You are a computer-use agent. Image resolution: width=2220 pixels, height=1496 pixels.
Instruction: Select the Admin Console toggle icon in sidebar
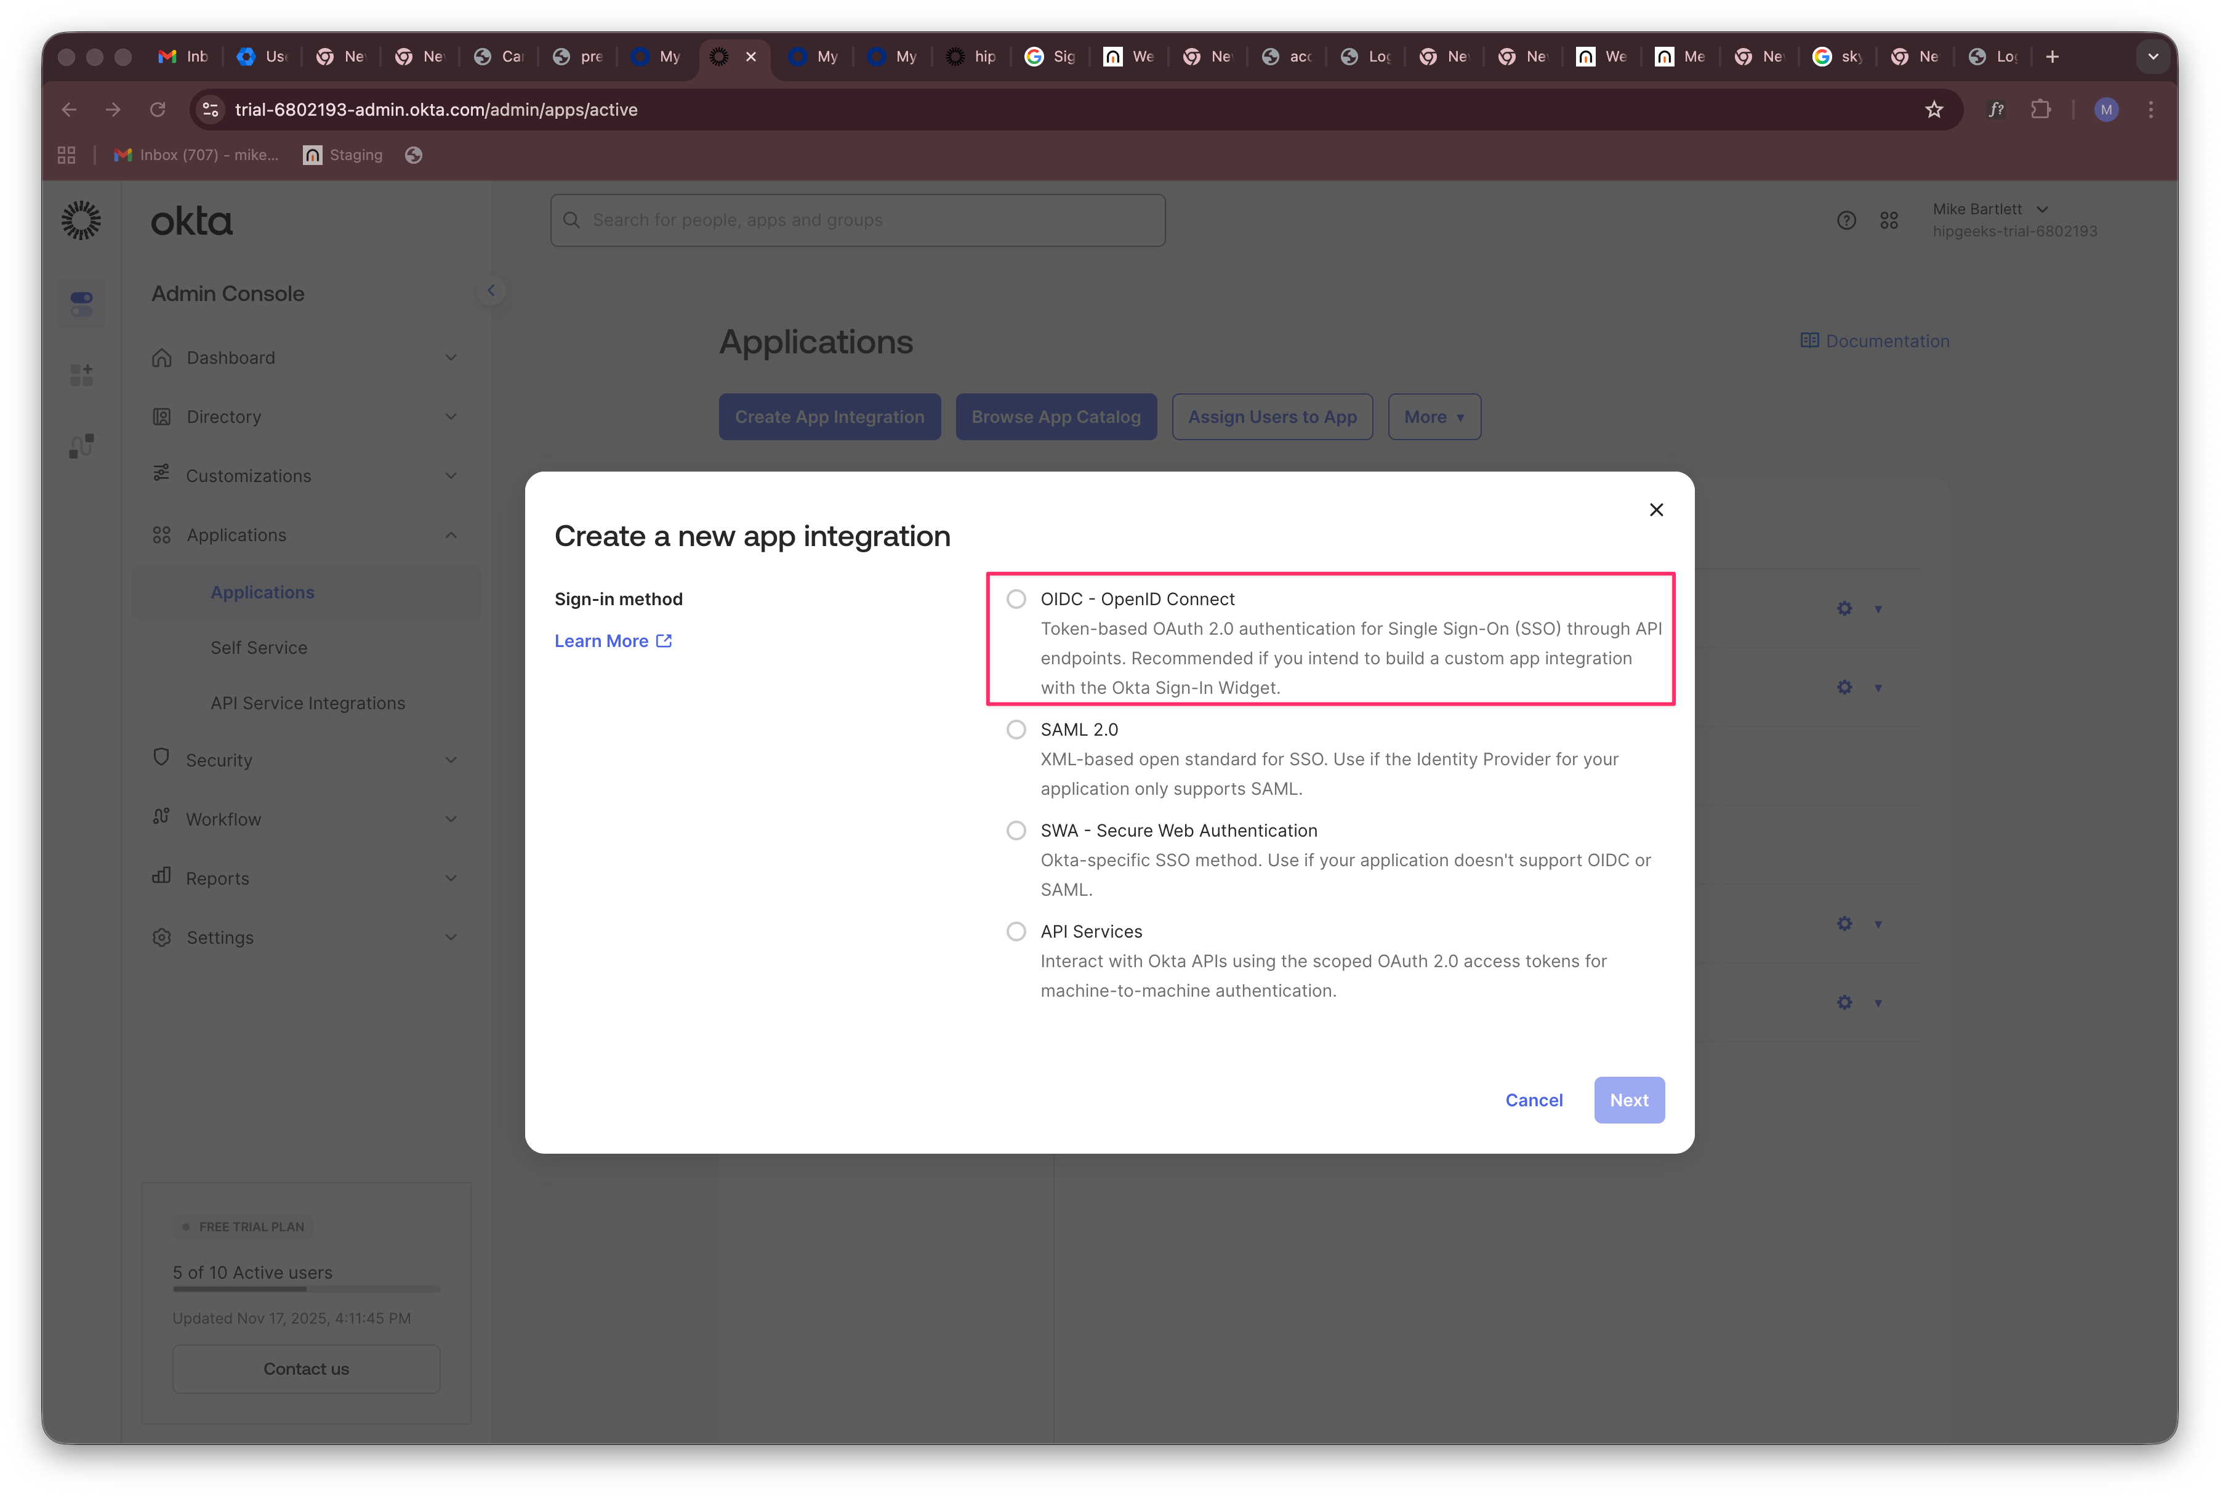click(x=81, y=304)
